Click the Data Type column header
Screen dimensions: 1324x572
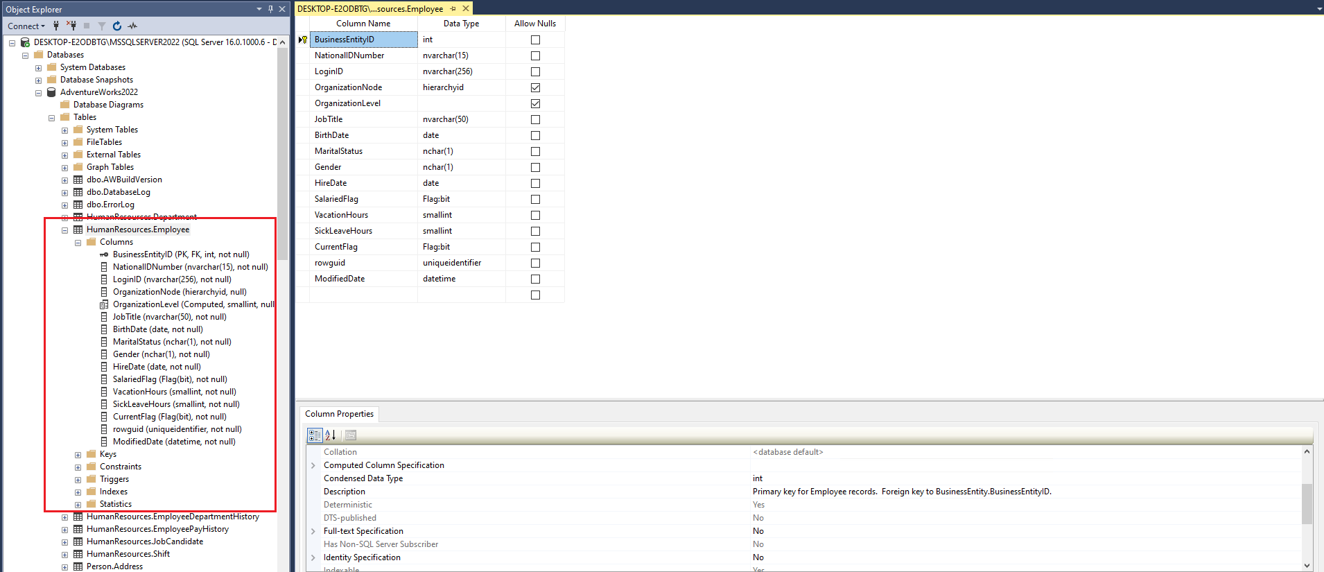click(x=461, y=24)
